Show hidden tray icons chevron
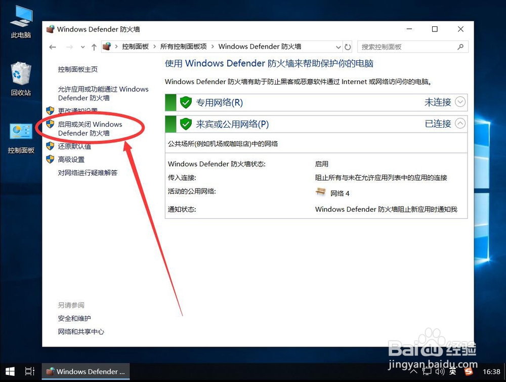The height and width of the screenshot is (382, 506). tap(414, 372)
